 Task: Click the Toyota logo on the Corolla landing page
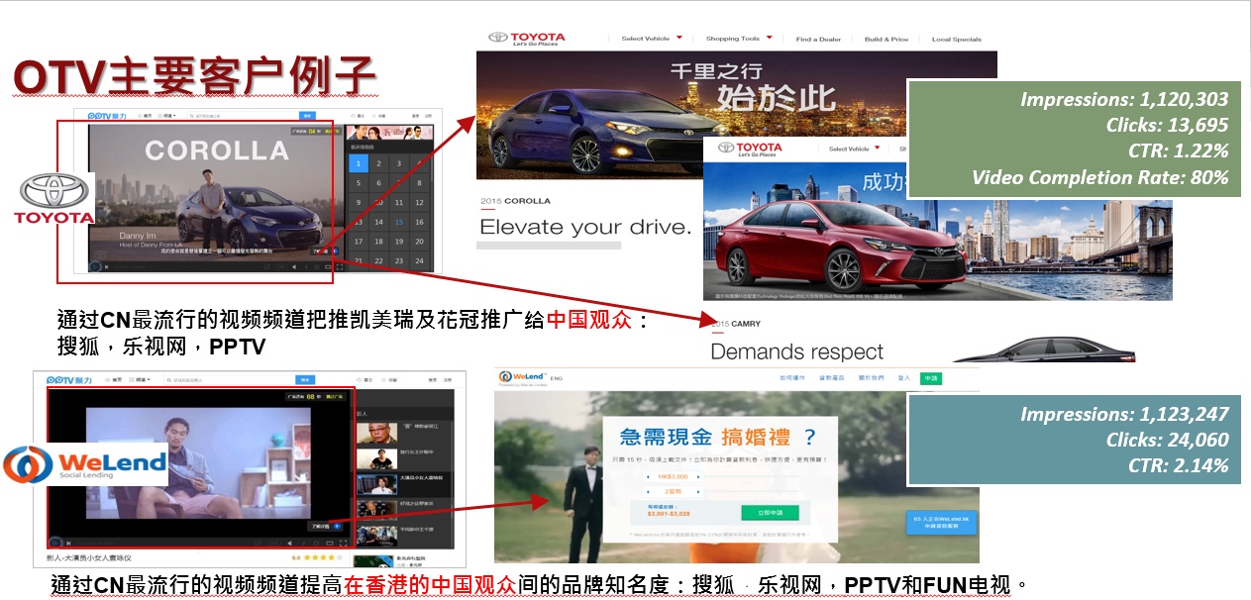point(527,39)
